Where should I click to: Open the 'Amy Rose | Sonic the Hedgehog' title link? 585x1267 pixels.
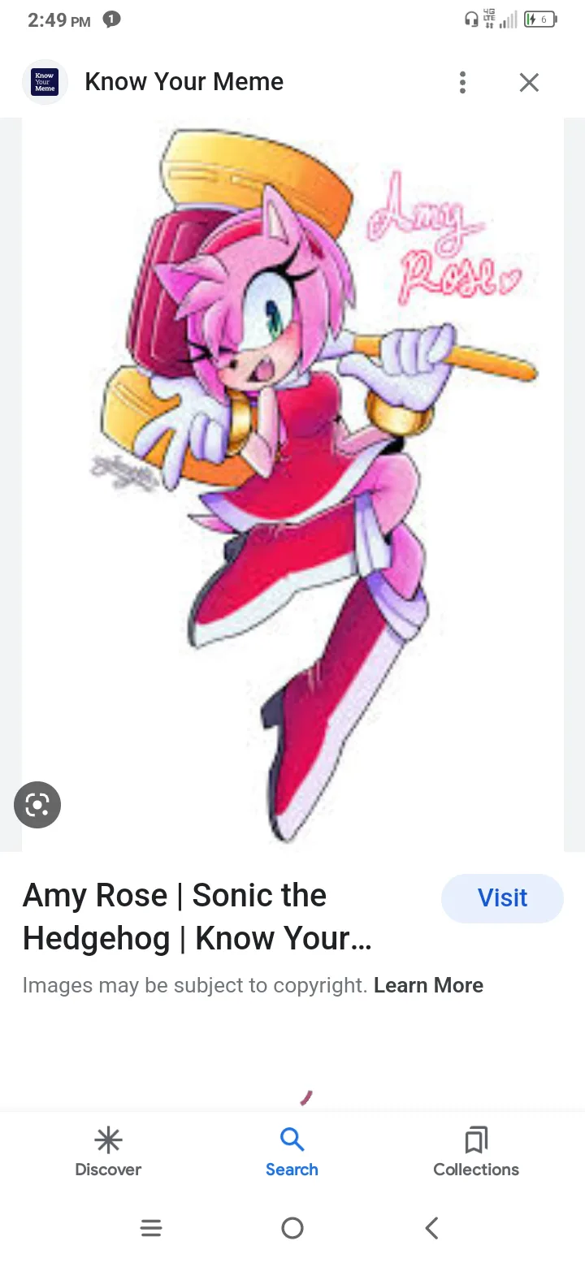tap(197, 917)
